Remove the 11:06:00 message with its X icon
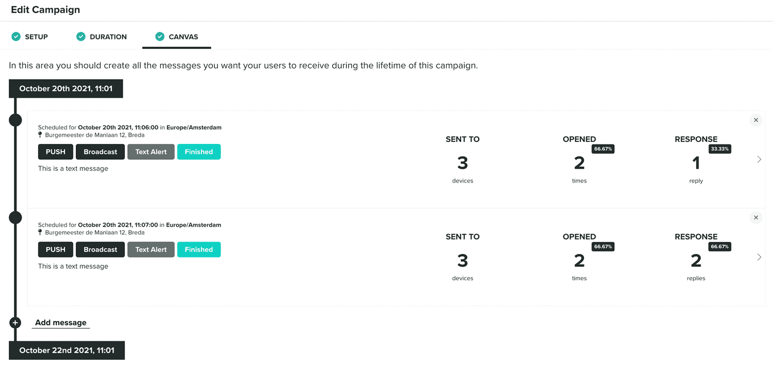 click(x=756, y=120)
